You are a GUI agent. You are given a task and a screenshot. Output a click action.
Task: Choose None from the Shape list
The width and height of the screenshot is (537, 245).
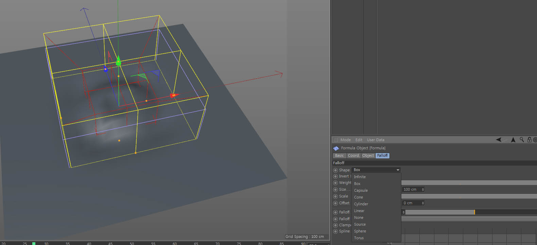coord(376,218)
